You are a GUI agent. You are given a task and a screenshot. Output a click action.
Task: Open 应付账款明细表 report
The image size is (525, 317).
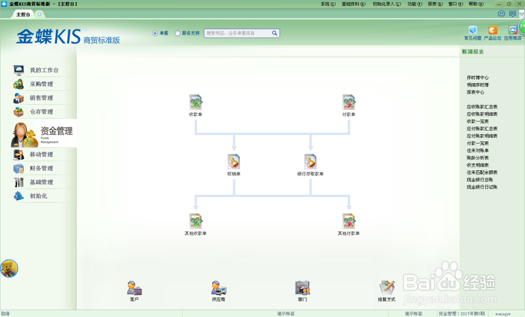(x=482, y=136)
